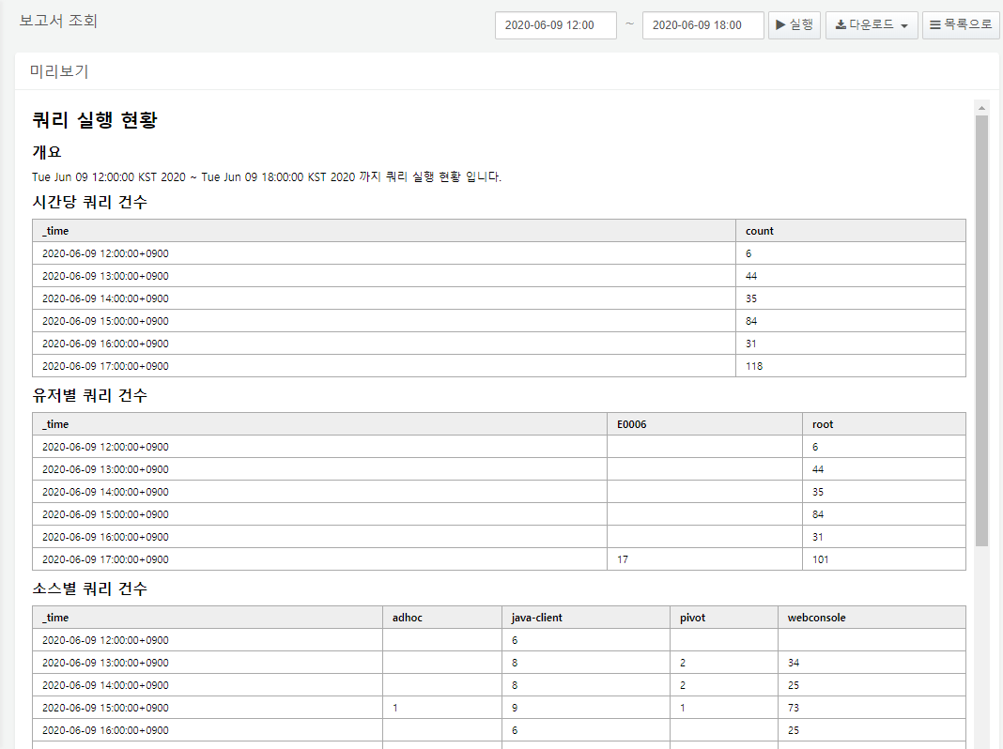Screen dimensions: 1003x749
Task: Go back to list with 목록으로 button
Action: 960,25
